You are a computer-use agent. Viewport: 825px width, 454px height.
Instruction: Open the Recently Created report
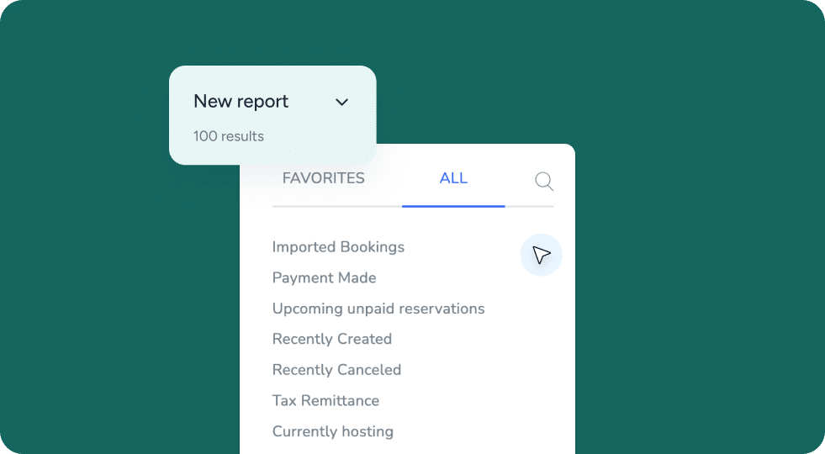click(331, 340)
